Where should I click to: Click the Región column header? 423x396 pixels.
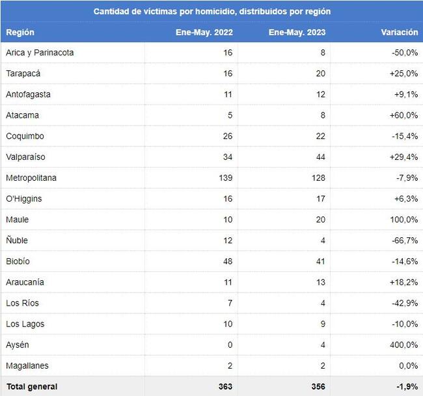(x=20, y=33)
